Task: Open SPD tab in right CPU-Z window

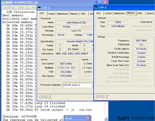Action: pyautogui.click(x=140, y=13)
